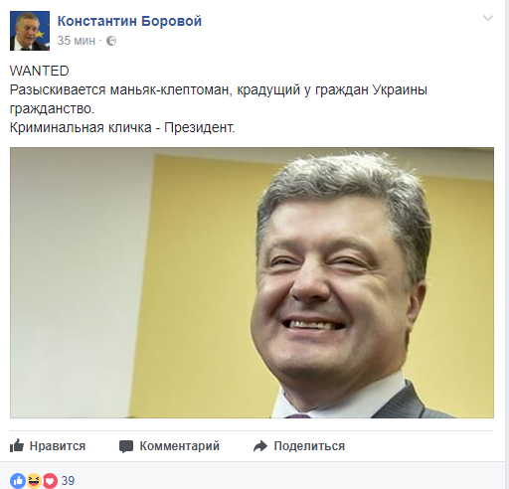Click the laughing Haha reaction icon
The width and height of the screenshot is (509, 489).
click(34, 480)
